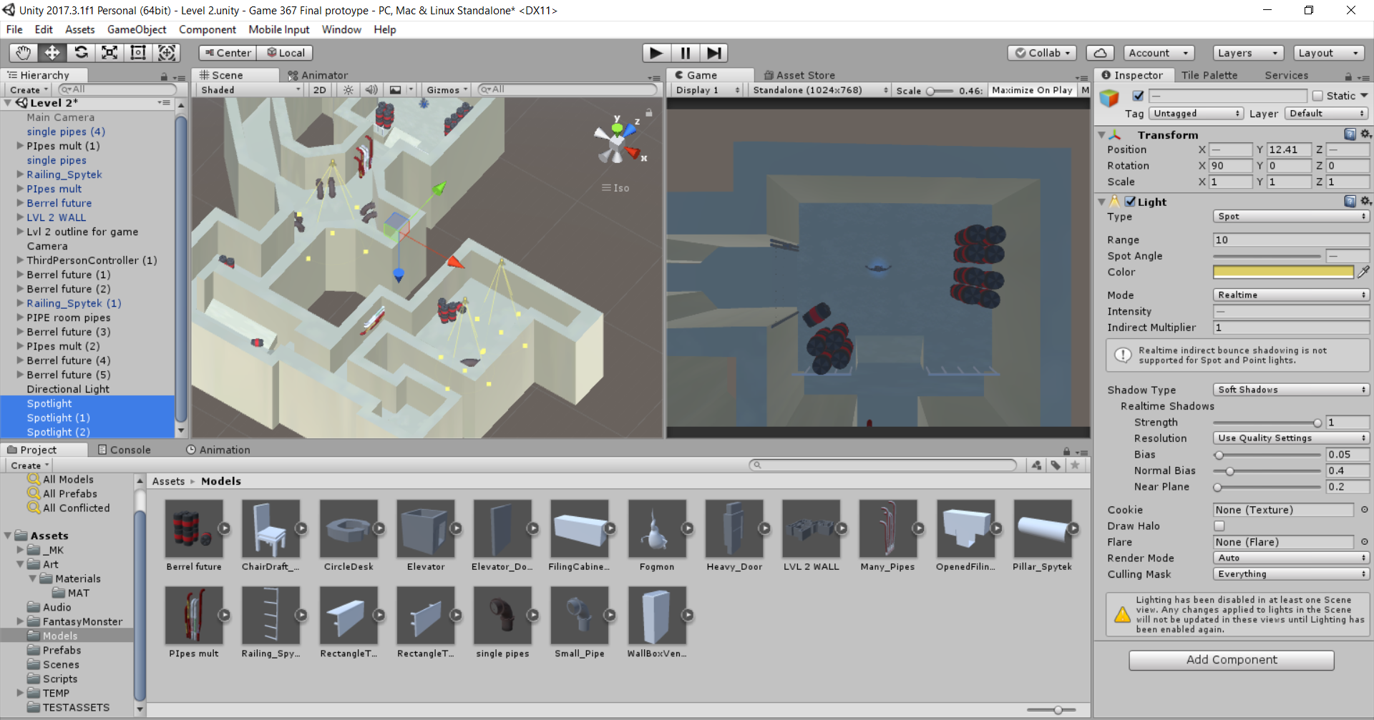1374x720 pixels.
Task: Expand the FantasyMonster folder
Action: (x=21, y=621)
